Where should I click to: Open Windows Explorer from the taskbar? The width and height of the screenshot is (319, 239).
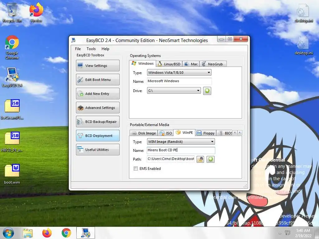click(x=28, y=233)
